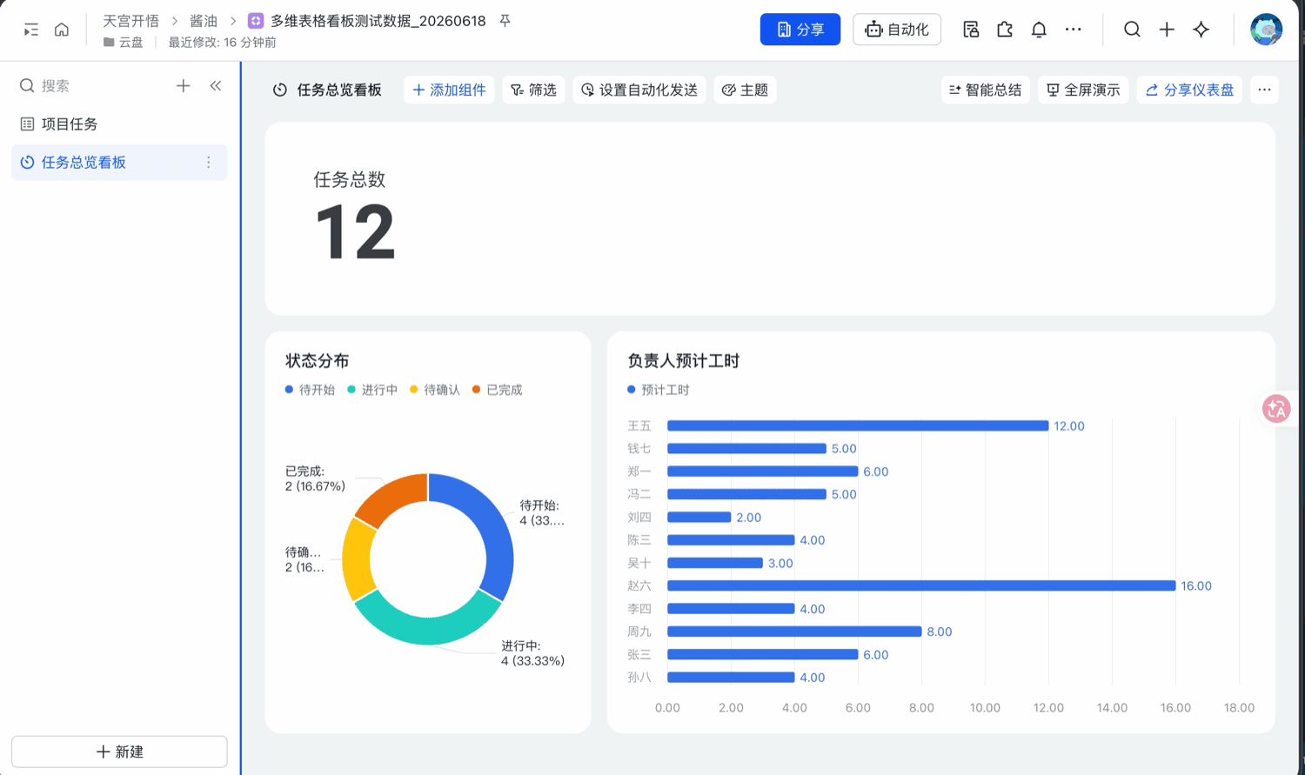Open the dashboard more options ellipsis
Viewport: 1305px width, 775px height.
click(1264, 90)
